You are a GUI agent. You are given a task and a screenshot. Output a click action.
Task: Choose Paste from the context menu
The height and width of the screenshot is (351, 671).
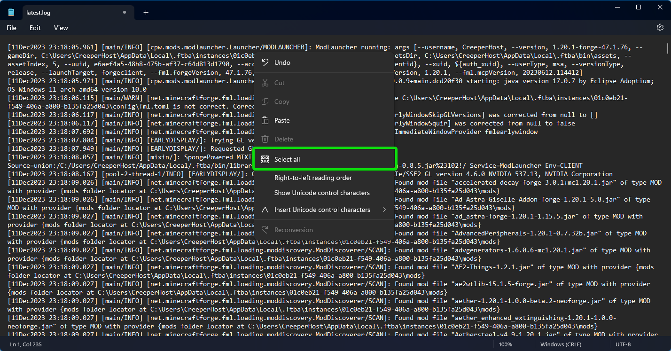[324, 120]
